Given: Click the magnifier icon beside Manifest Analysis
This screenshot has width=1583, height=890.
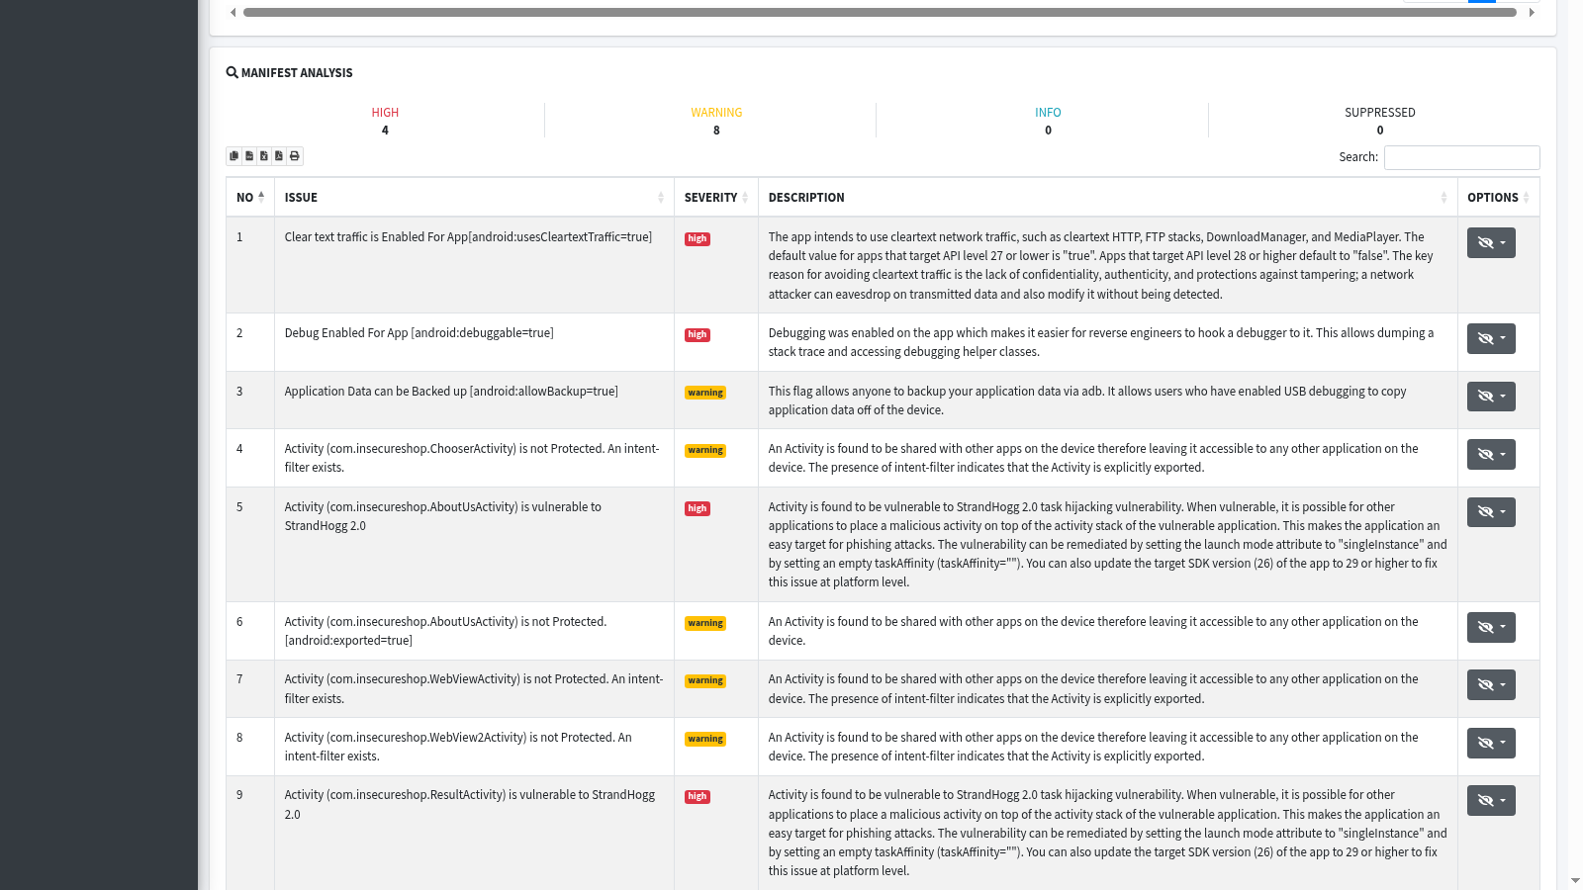Looking at the screenshot, I should [232, 72].
